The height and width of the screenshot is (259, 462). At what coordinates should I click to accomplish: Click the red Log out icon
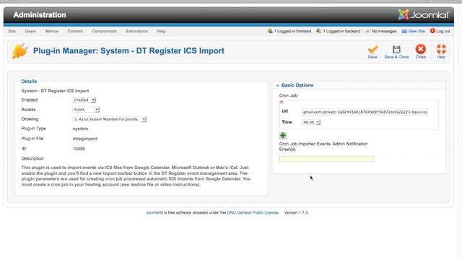[x=432, y=30]
